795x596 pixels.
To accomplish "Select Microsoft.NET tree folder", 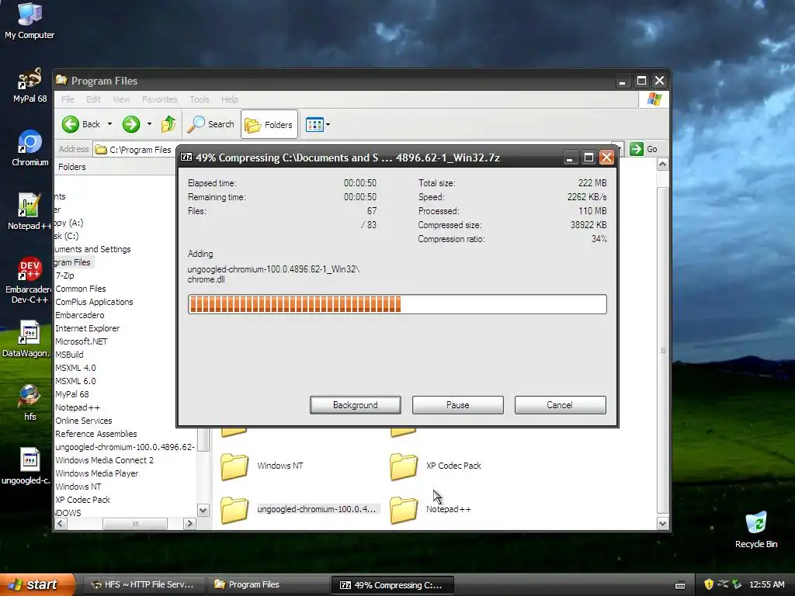I will 81,341.
